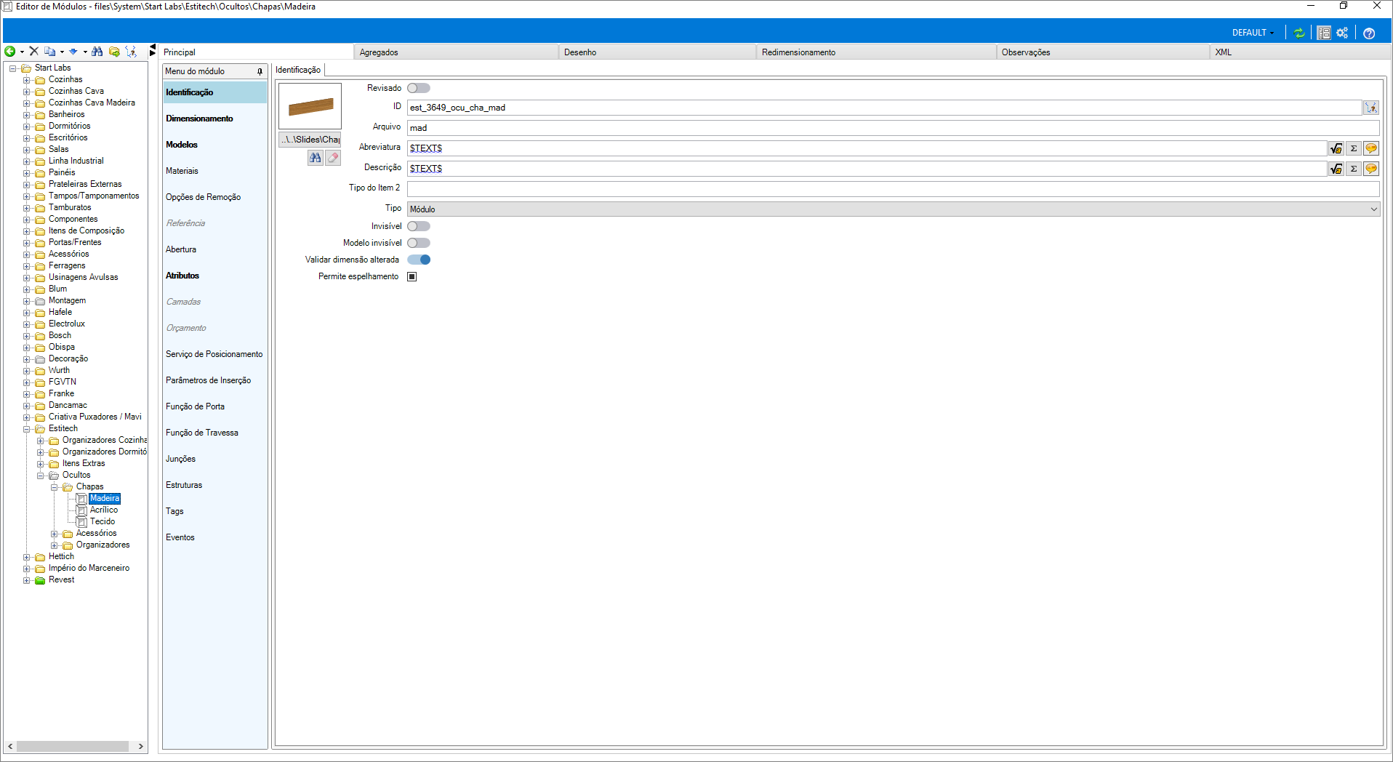Image resolution: width=1393 pixels, height=762 pixels.
Task: Click the blue help question mark icon
Action: tap(1369, 33)
